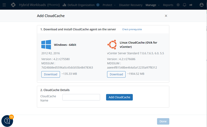Open the Reports menu item

(168, 5)
